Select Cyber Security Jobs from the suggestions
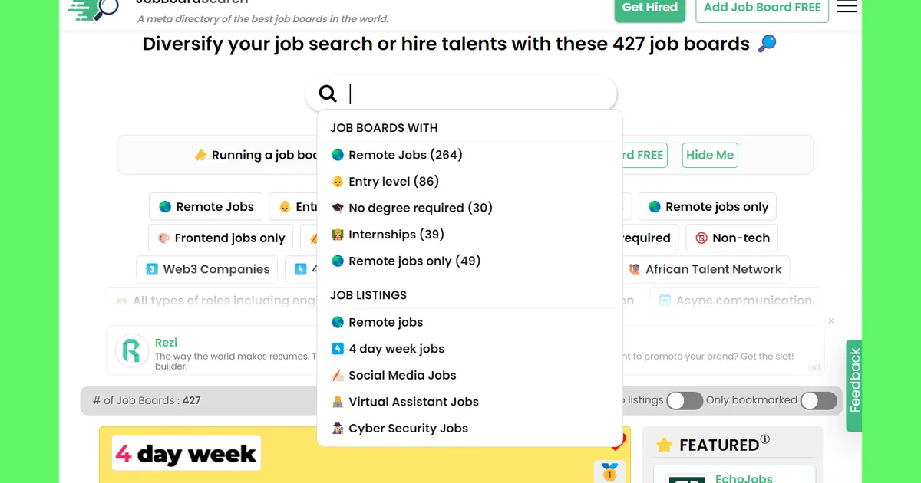921x483 pixels. 408,428
